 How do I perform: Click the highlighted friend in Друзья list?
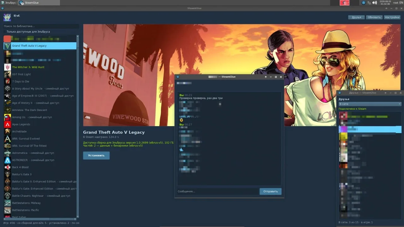point(370,129)
